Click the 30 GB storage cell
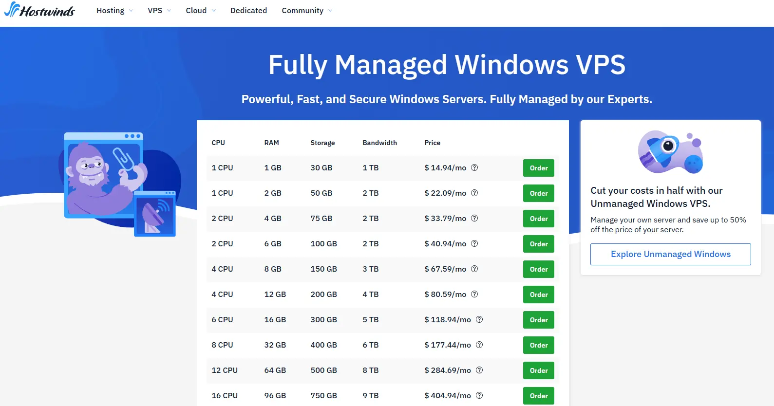The height and width of the screenshot is (406, 774). coord(321,167)
